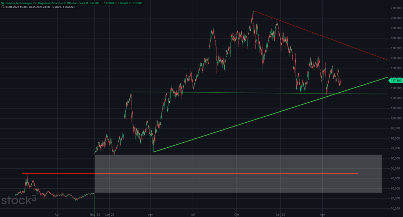The height and width of the screenshot is (217, 403).
Task: Click the 210,000 price axis label
Action: coord(396,8)
